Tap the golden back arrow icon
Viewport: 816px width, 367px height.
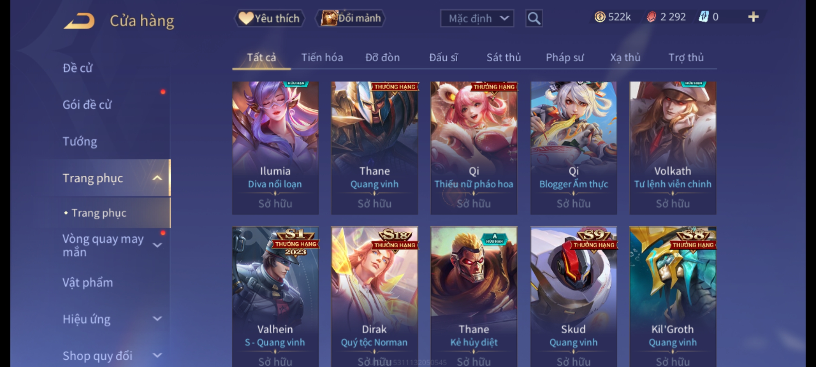click(79, 21)
